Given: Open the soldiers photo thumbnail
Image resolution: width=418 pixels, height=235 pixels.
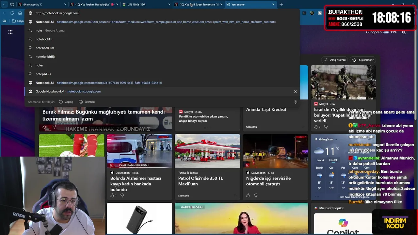Looking at the screenshot, I should point(343,82).
